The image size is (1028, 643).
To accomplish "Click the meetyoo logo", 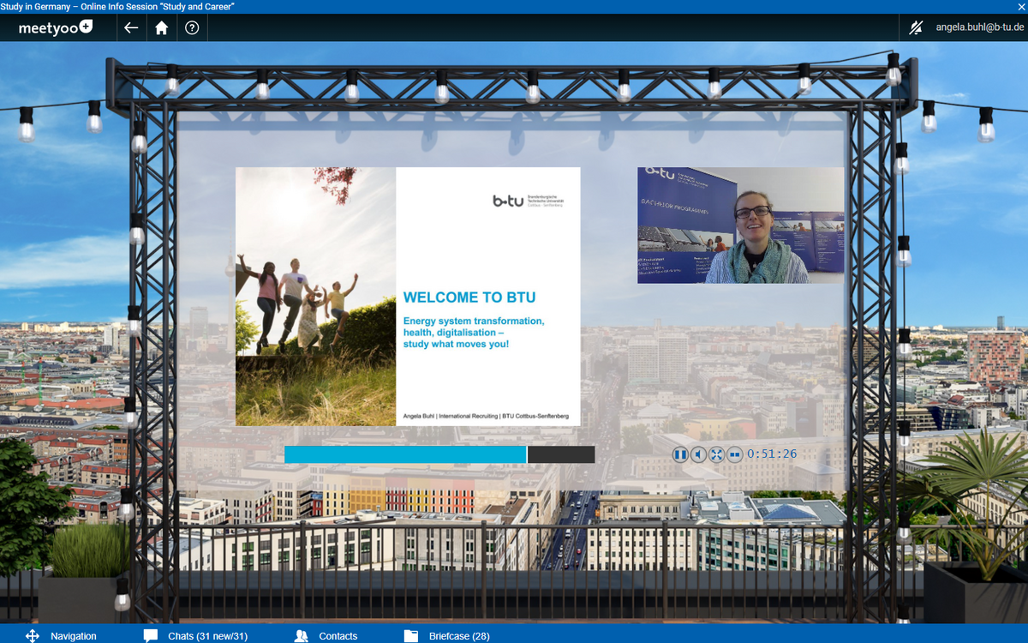I will click(56, 27).
